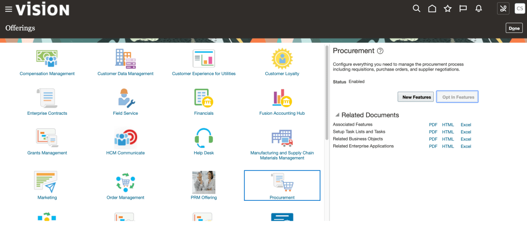Open the navigator hamburger menu

(8, 9)
